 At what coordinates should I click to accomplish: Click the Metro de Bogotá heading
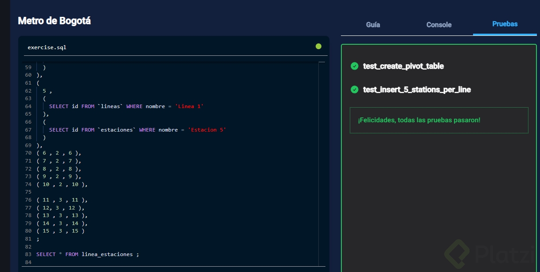tap(54, 20)
